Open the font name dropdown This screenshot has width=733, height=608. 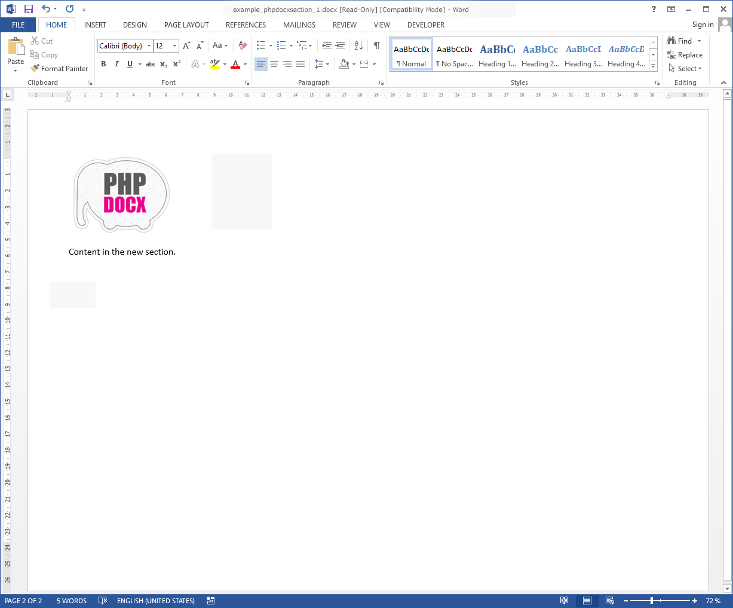point(149,46)
